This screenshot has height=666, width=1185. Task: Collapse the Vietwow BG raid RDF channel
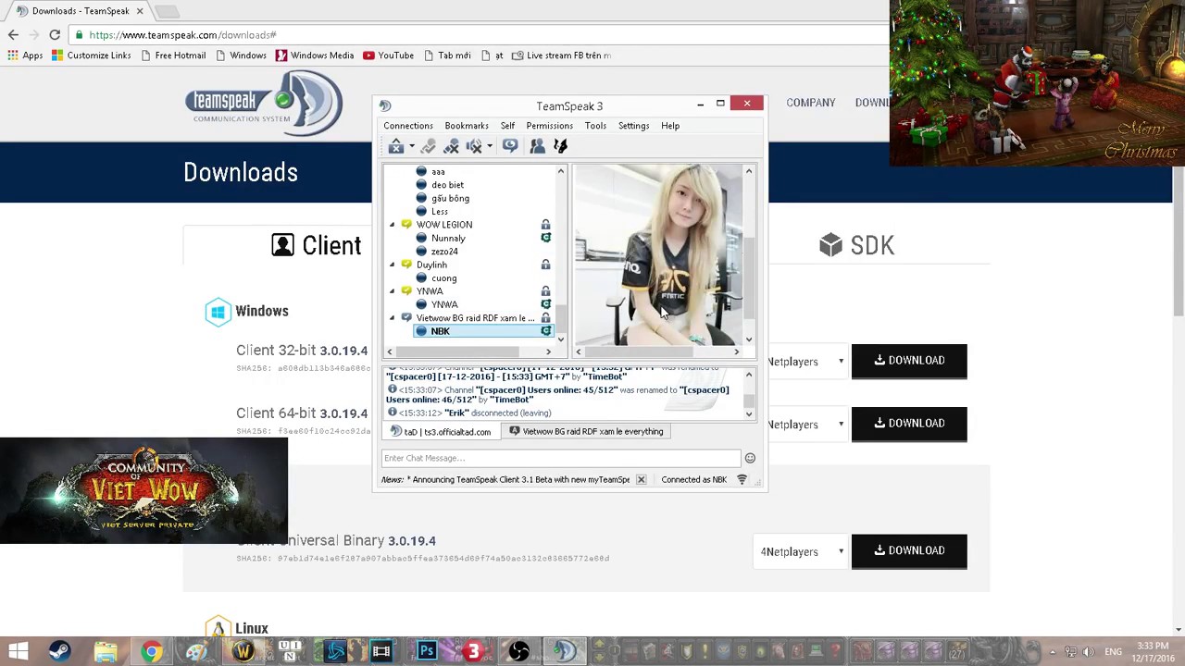pyautogui.click(x=392, y=318)
